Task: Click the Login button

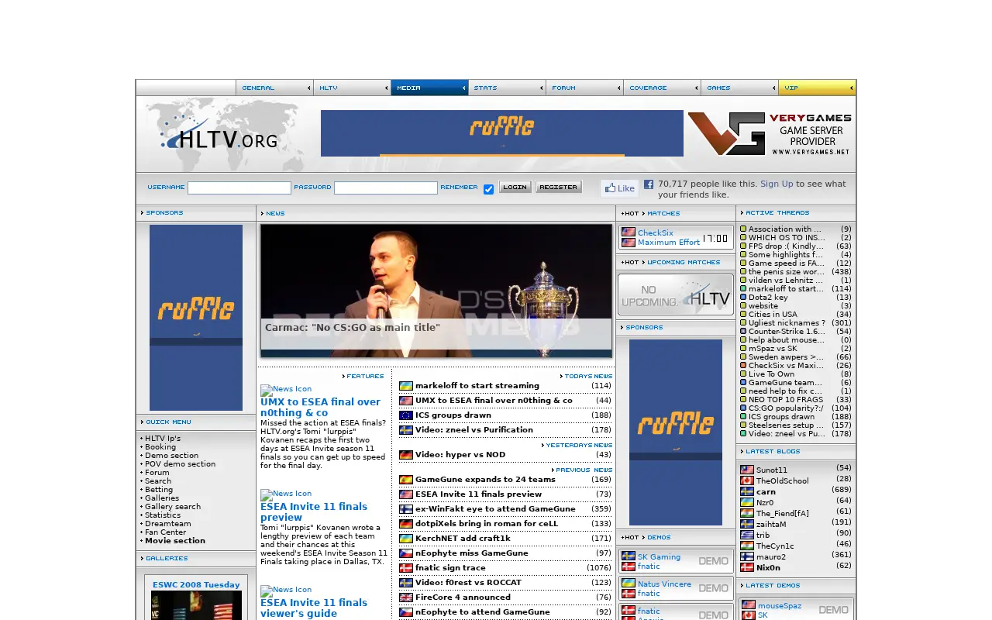Action: [515, 187]
